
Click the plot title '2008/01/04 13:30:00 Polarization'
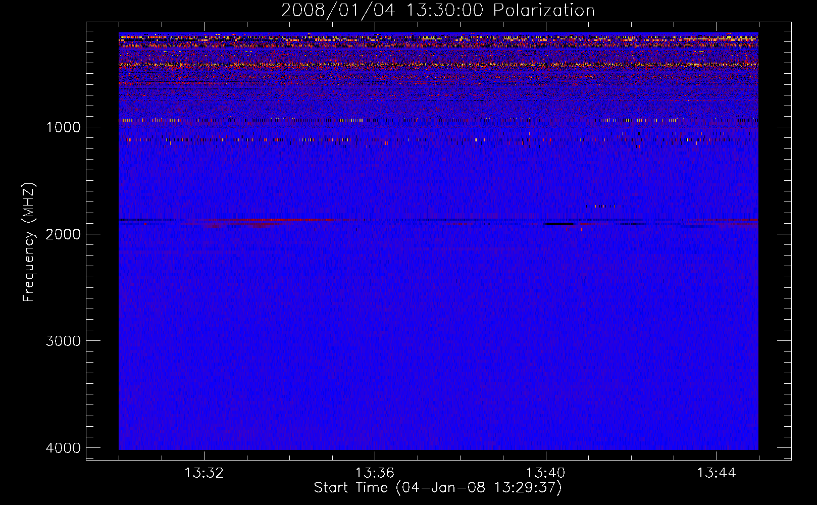(438, 11)
